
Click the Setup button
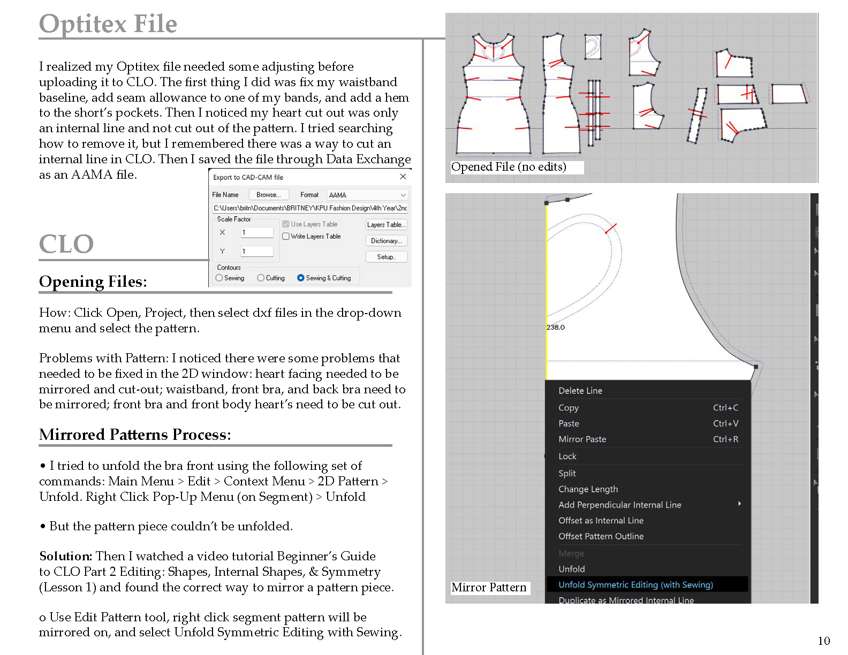tap(387, 257)
